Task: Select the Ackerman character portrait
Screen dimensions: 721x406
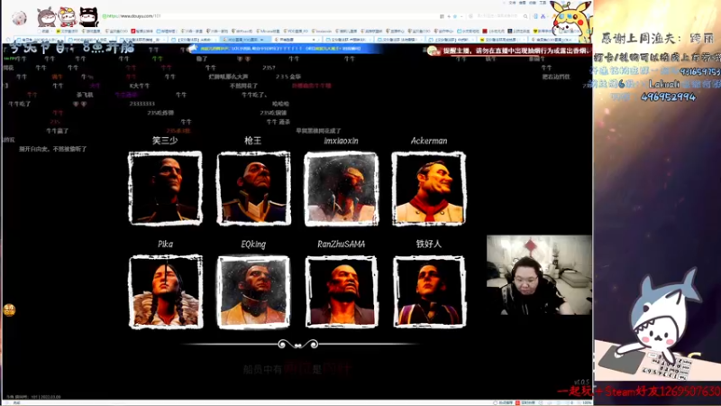Action: (429, 189)
